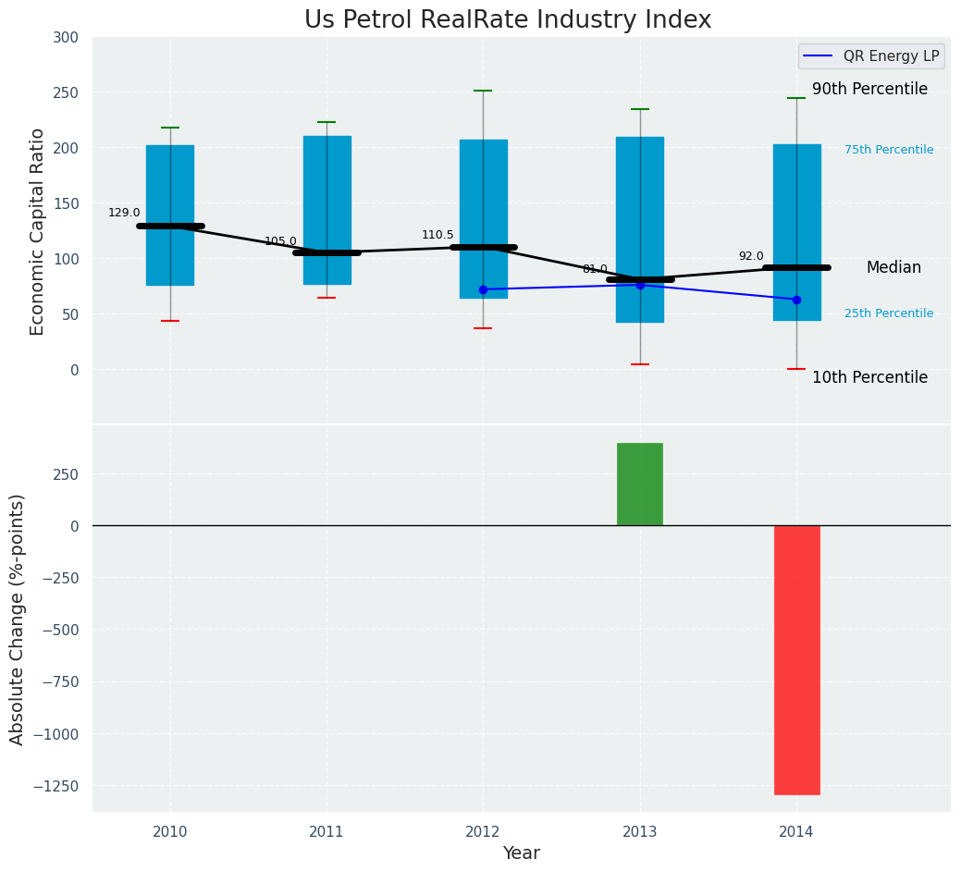Select the 10th Percentile annotation text

pyautogui.click(x=869, y=377)
